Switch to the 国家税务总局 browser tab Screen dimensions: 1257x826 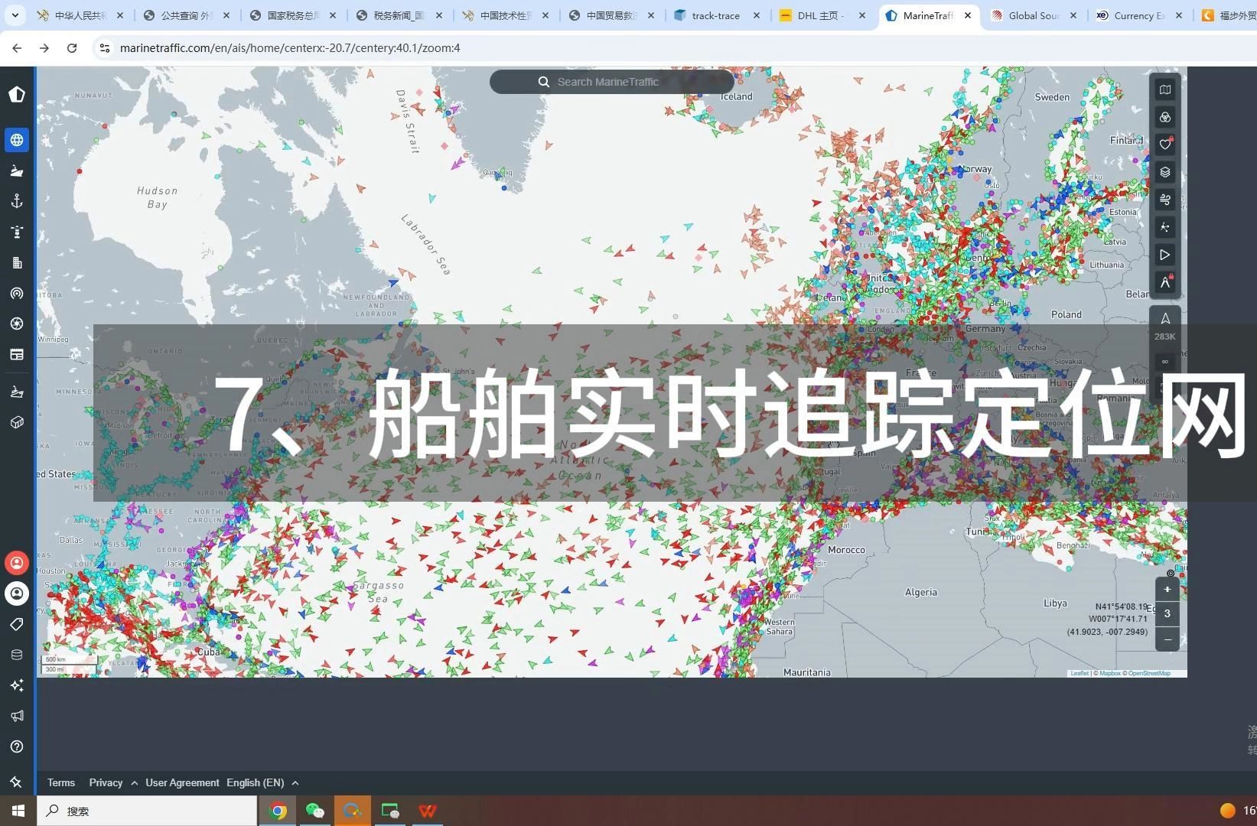295,15
